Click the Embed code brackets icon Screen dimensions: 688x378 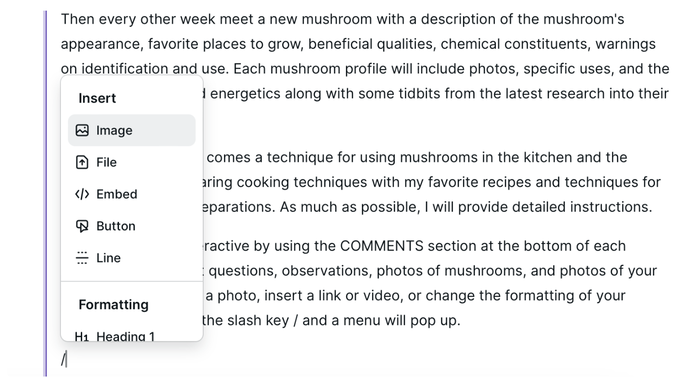click(82, 194)
